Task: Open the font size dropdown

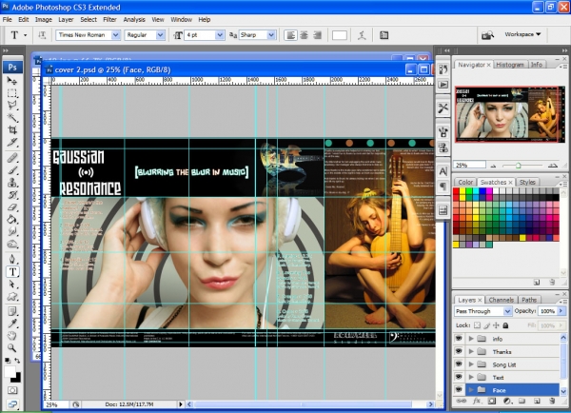Action: click(x=220, y=35)
